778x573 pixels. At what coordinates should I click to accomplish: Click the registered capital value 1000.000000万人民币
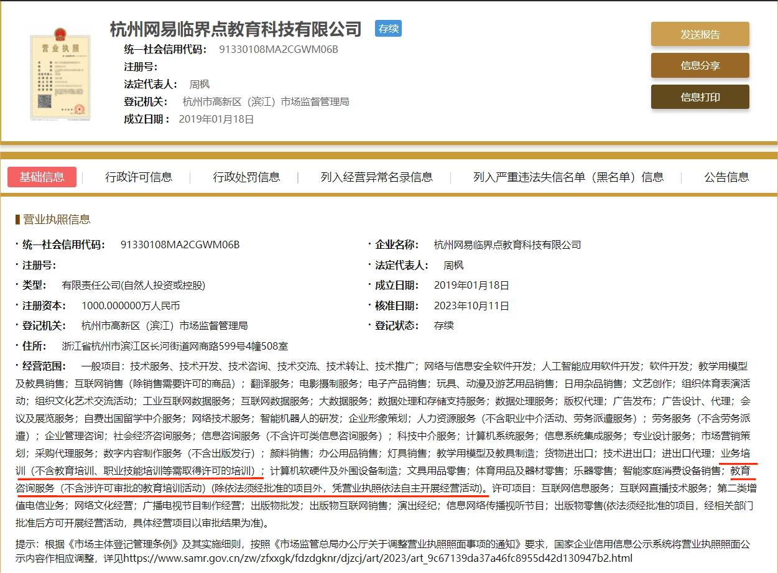click(131, 305)
